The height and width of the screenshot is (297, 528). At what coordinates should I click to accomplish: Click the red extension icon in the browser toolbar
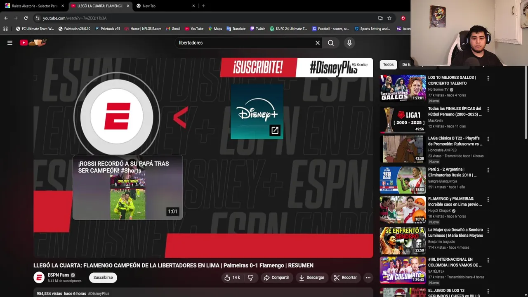403,18
